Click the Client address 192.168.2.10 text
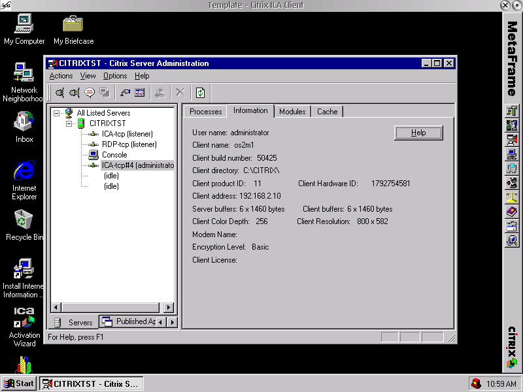523x392 pixels. coord(237,196)
